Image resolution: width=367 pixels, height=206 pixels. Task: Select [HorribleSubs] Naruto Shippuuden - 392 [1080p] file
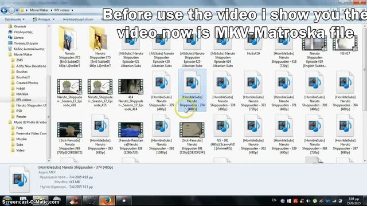pos(162,134)
